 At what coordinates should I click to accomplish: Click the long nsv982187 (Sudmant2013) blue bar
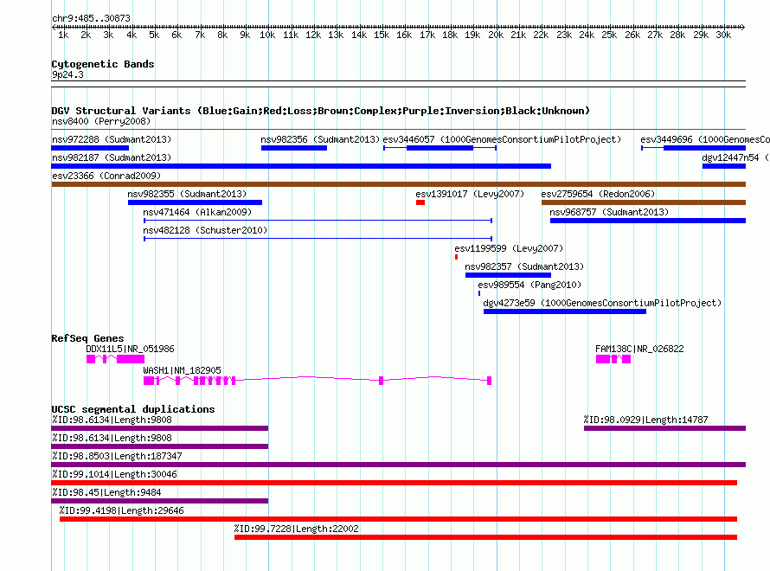301,166
